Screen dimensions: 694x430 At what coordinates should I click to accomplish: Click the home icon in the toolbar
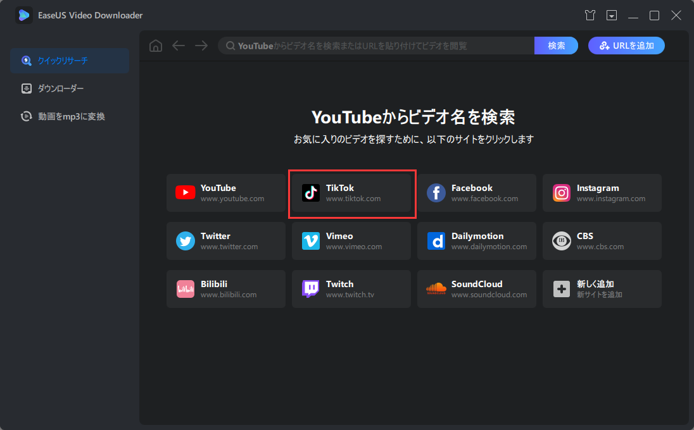click(155, 46)
